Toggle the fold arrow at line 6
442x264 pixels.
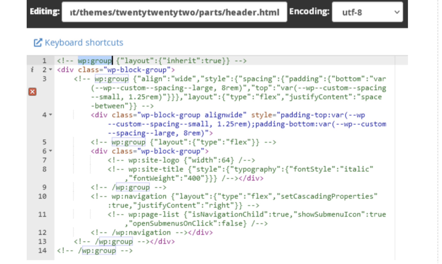(x=51, y=151)
